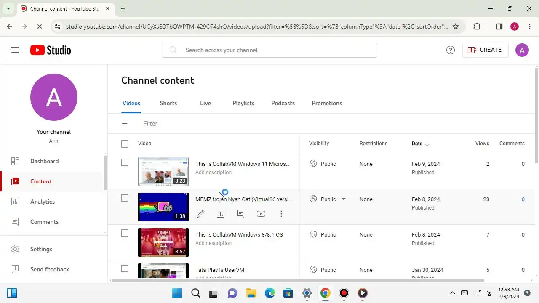Click the CREATE button
The width and height of the screenshot is (539, 303).
tap(485, 50)
